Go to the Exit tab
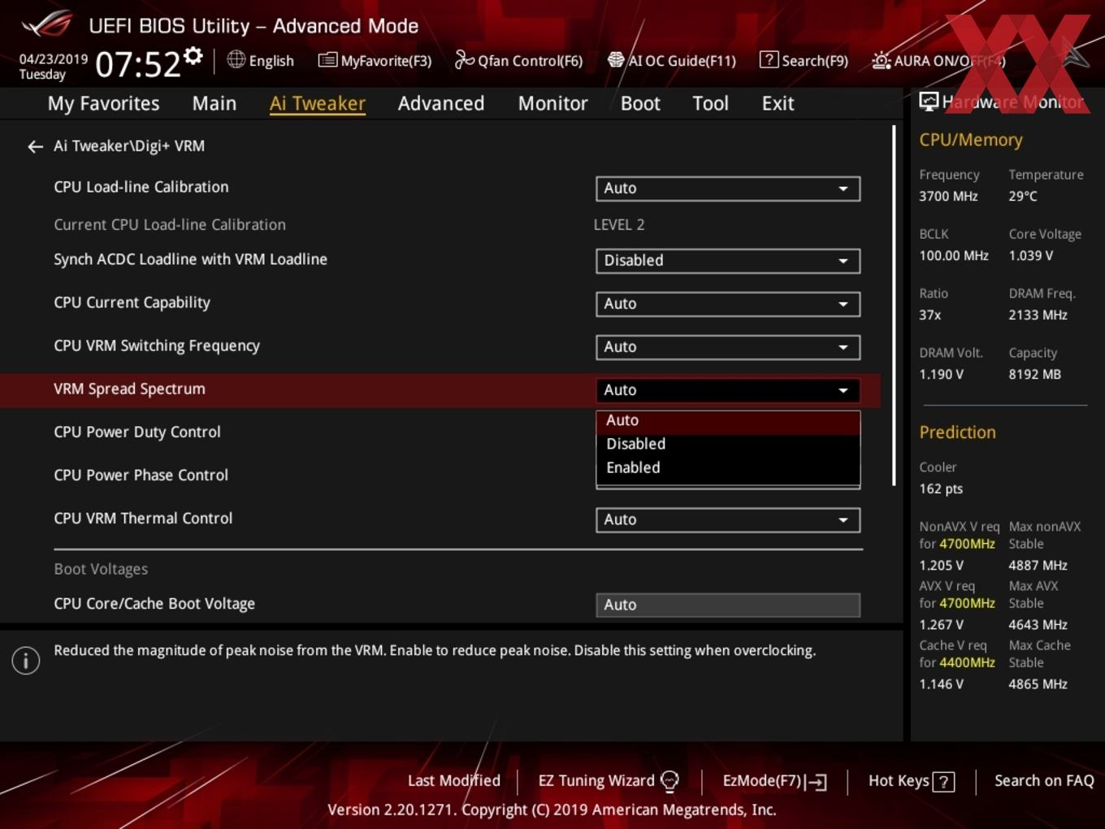The width and height of the screenshot is (1105, 829). [778, 103]
